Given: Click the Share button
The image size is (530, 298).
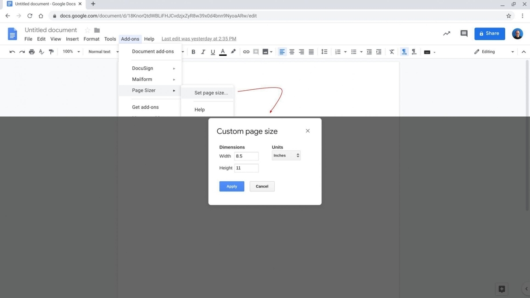Looking at the screenshot, I should point(489,33).
